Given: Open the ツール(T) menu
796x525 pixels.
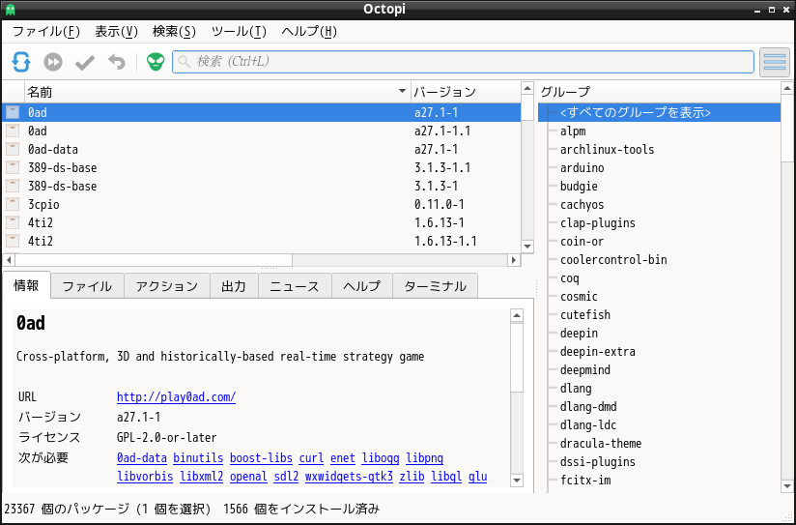Looking at the screenshot, I should pyautogui.click(x=238, y=31).
